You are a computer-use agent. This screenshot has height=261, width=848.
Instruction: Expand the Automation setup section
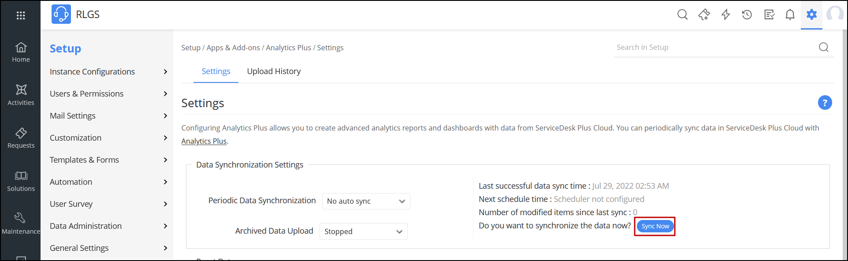pos(108,182)
